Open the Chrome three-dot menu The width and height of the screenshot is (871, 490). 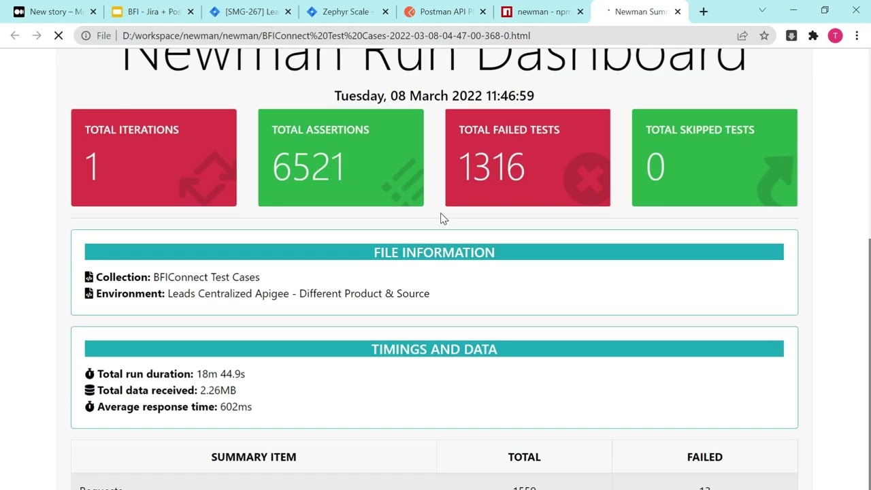(857, 35)
